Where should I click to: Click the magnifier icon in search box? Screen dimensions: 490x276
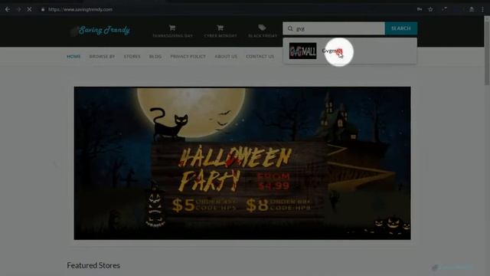tap(290, 28)
